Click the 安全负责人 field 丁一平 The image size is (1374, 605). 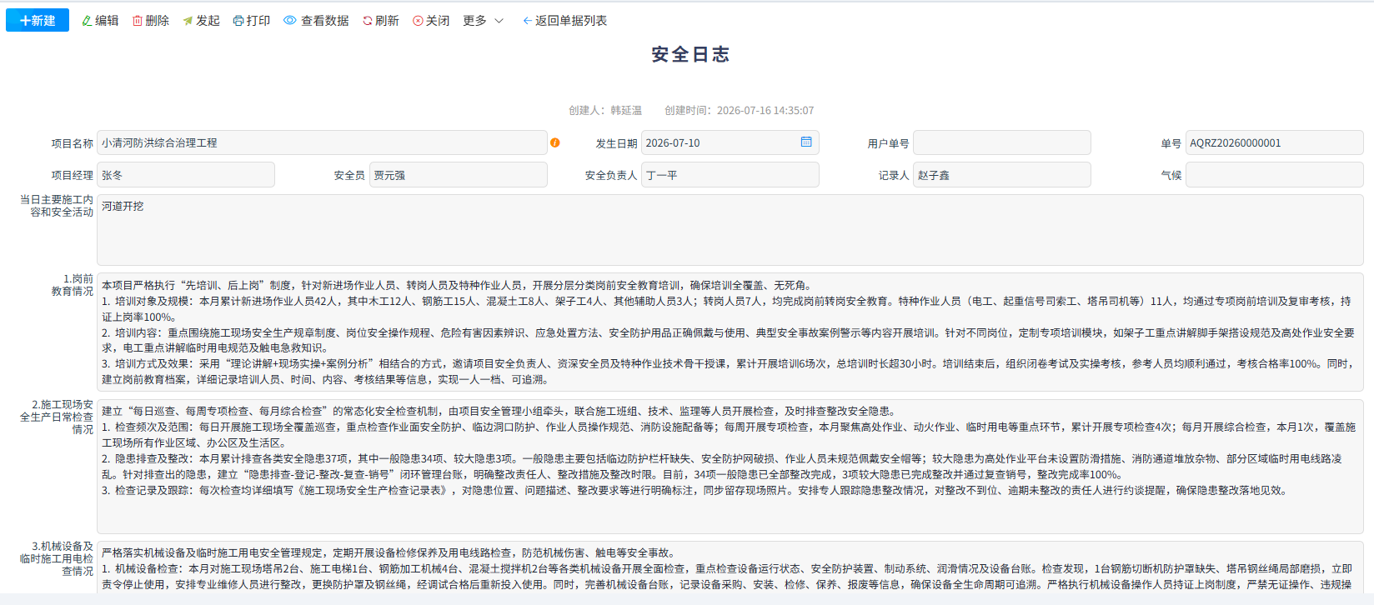tap(730, 175)
